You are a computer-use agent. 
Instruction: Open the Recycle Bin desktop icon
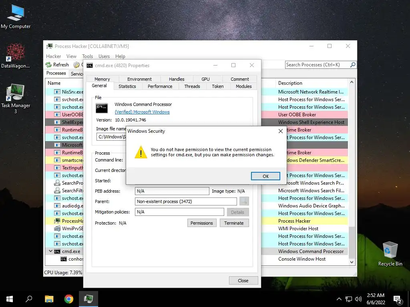[390, 254]
